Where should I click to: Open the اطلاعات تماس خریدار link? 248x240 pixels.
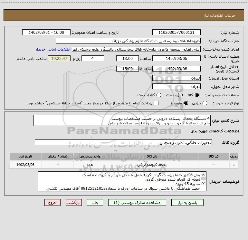pos(53,49)
